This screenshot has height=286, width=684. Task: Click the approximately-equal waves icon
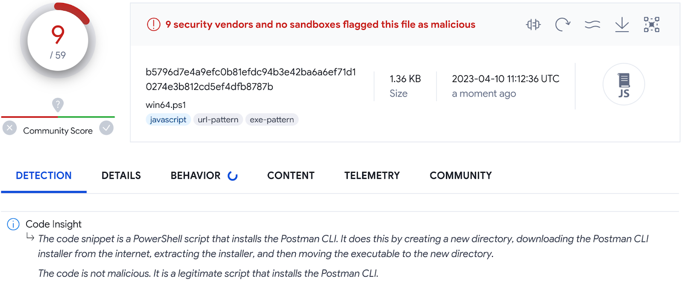click(592, 25)
